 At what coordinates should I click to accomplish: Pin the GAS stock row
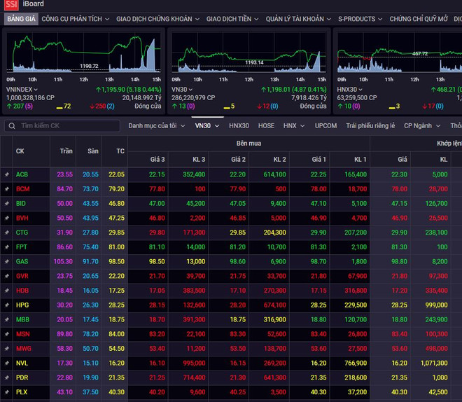6,261
